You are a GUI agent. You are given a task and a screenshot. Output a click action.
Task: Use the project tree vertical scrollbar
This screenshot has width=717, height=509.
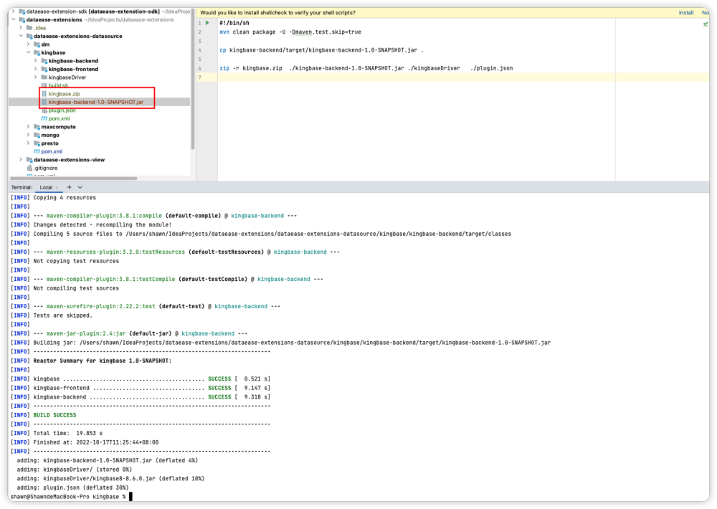192,80
